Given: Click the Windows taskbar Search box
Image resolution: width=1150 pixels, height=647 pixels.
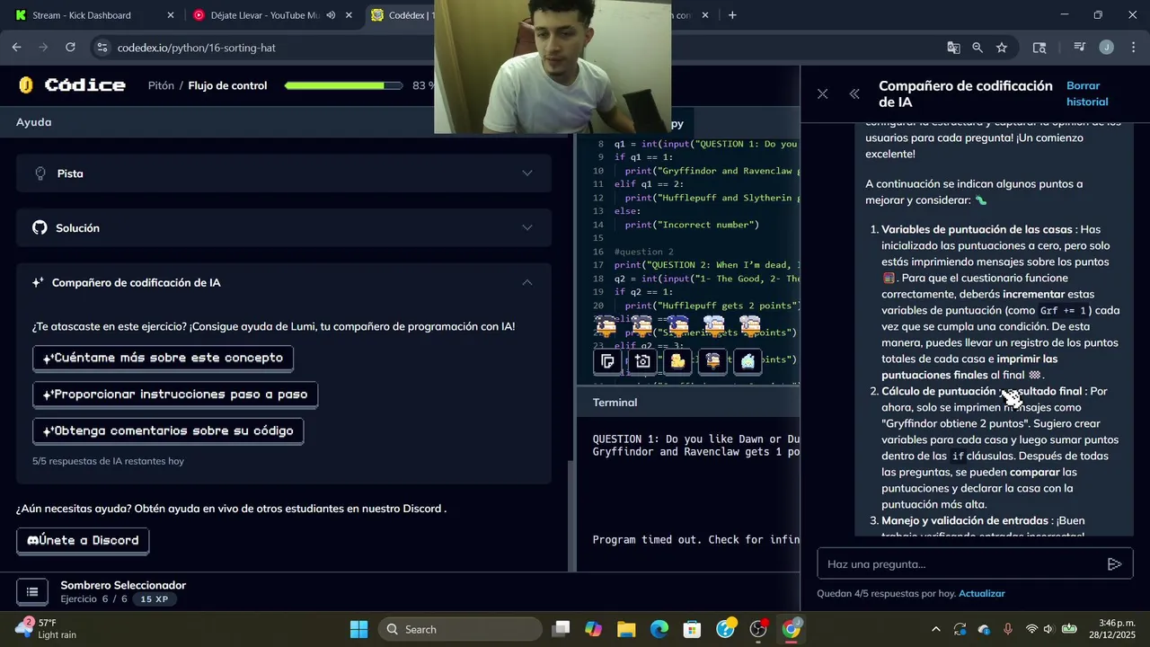Looking at the screenshot, I should click(462, 629).
